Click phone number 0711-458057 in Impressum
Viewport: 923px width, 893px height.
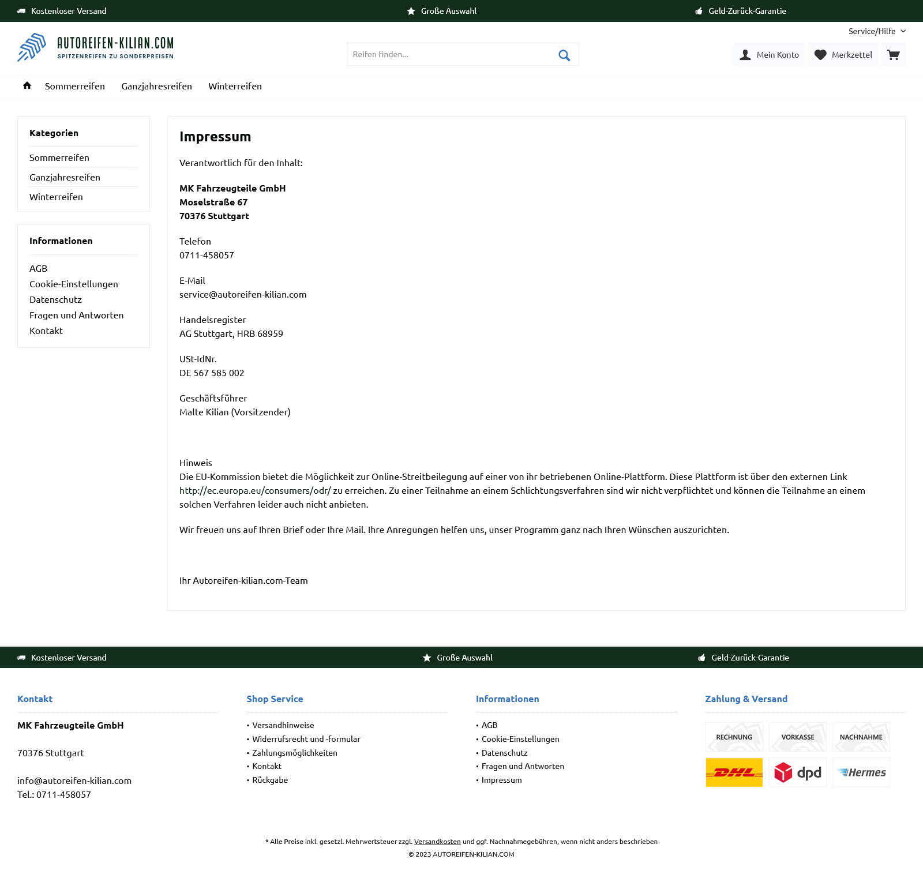[x=207, y=255]
